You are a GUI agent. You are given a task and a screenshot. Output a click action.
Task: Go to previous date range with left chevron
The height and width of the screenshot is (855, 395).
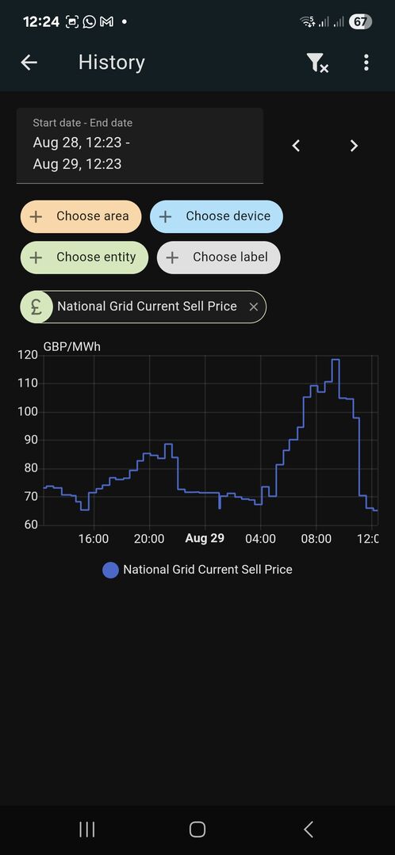click(296, 146)
